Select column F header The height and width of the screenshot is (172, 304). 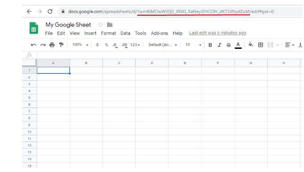218,63
